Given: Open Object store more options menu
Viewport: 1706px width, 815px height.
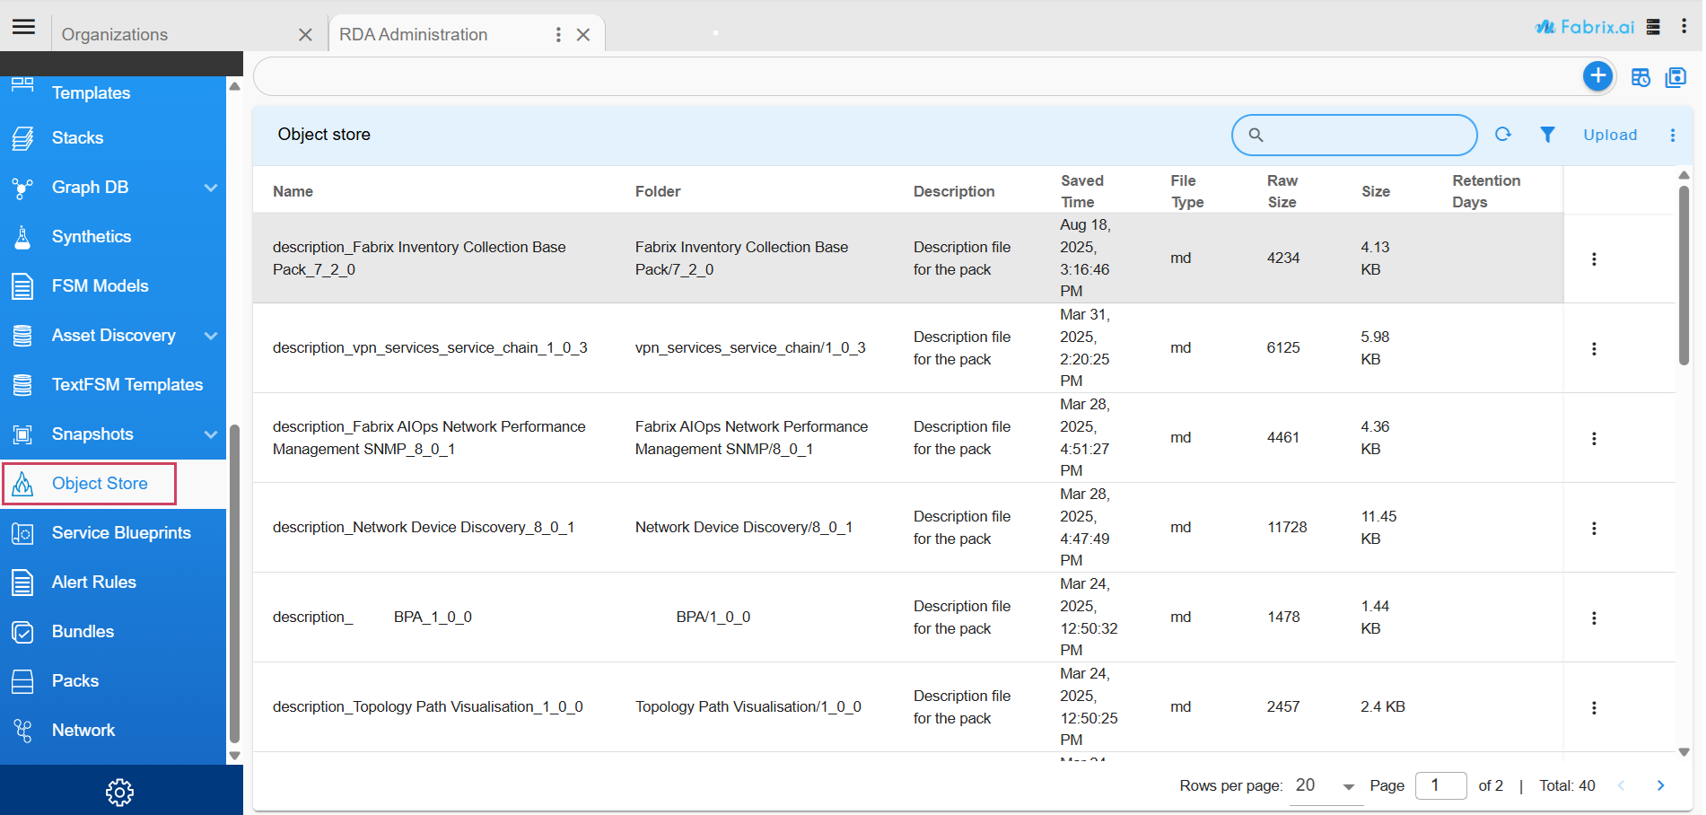Looking at the screenshot, I should click(1673, 135).
